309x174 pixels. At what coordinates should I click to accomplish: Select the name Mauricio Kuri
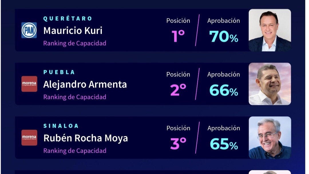tap(73, 31)
